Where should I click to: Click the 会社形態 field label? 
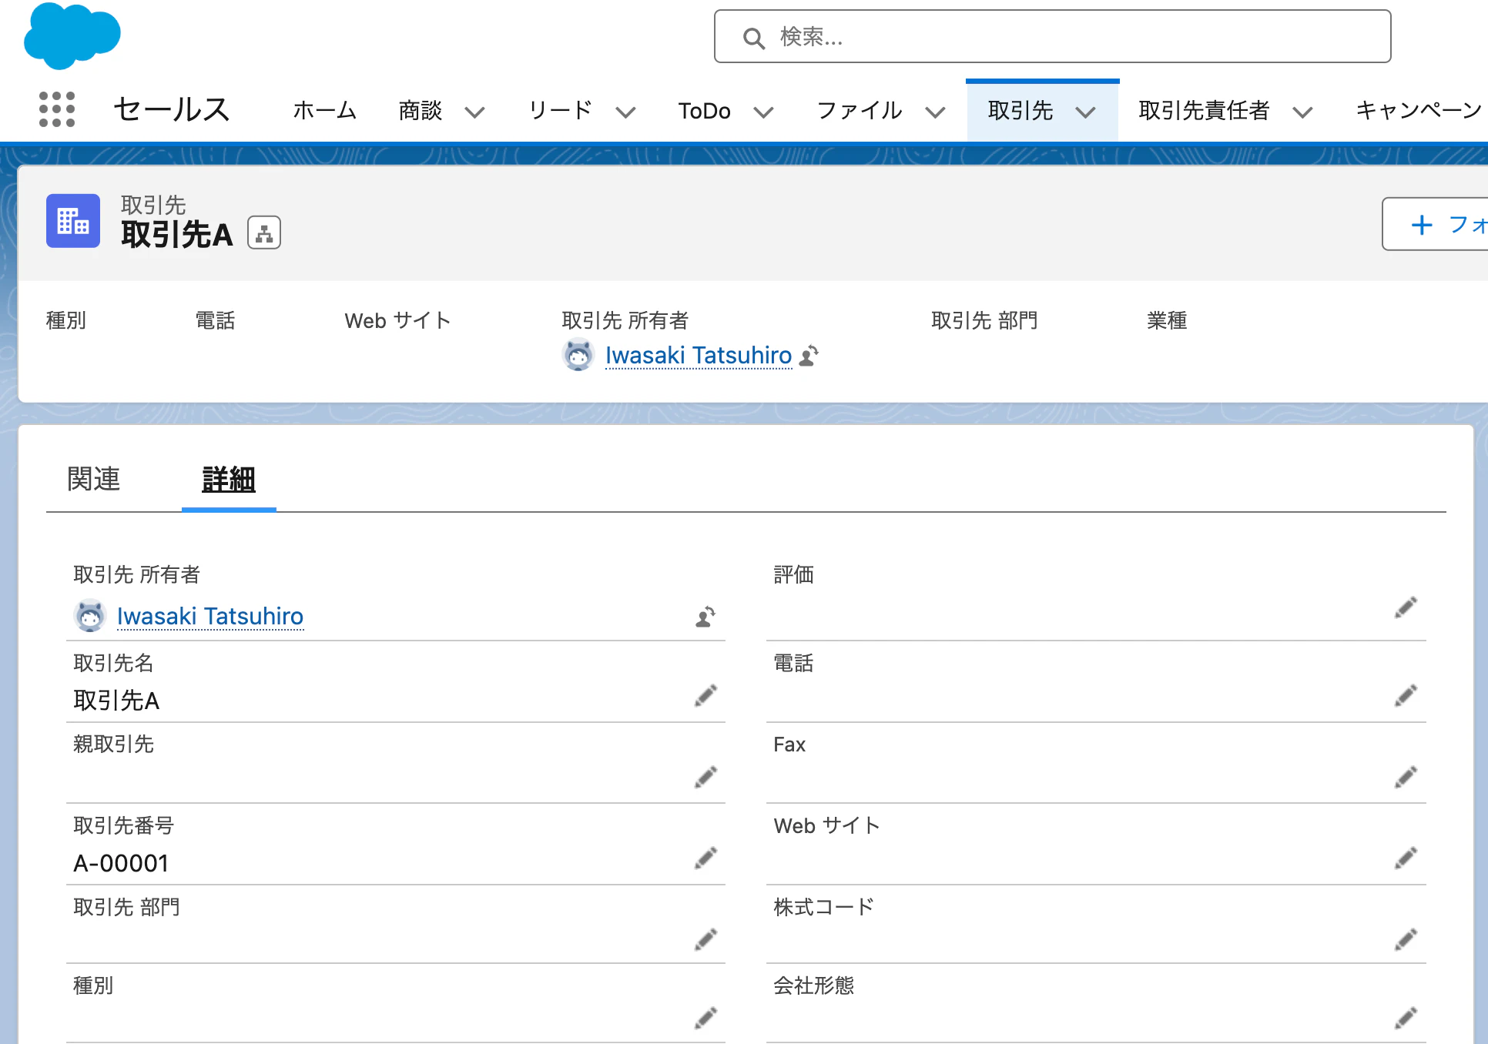click(814, 985)
